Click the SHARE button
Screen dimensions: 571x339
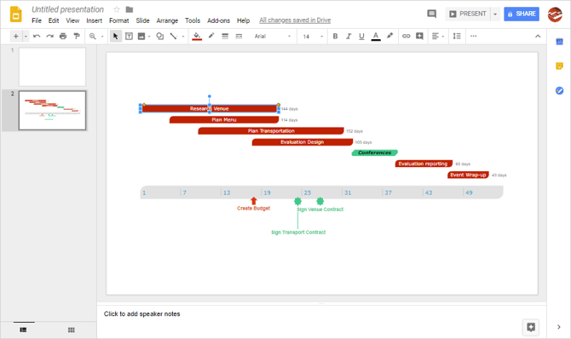pos(522,14)
